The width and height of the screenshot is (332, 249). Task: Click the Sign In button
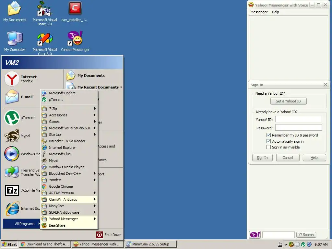[262, 158]
